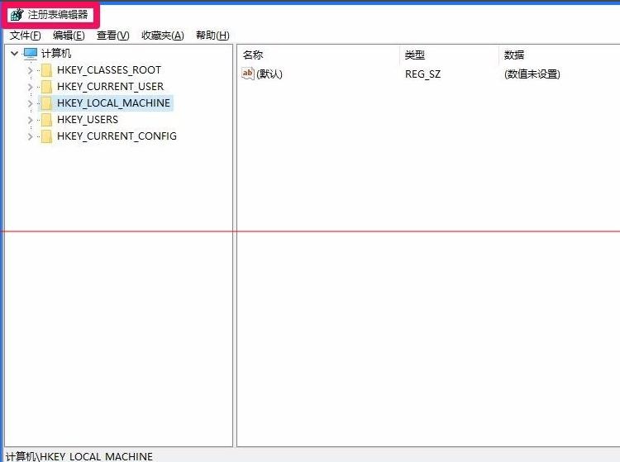Expand the HKEY_CURRENT_USER key
Viewport: 620px width, 462px height.
[30, 87]
